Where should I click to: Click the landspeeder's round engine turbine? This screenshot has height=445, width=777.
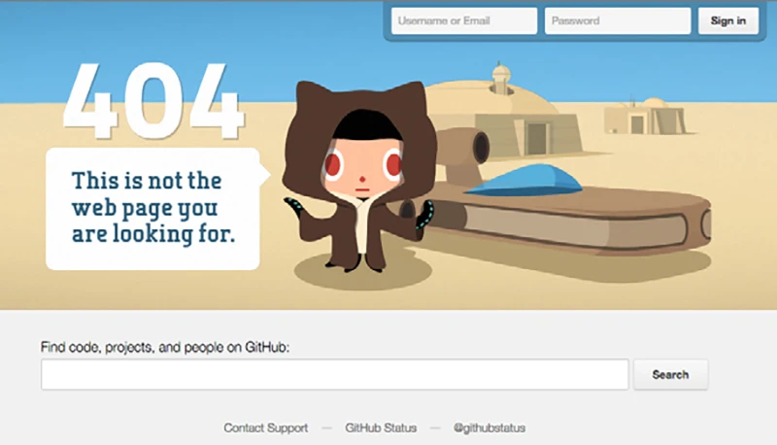tap(477, 147)
